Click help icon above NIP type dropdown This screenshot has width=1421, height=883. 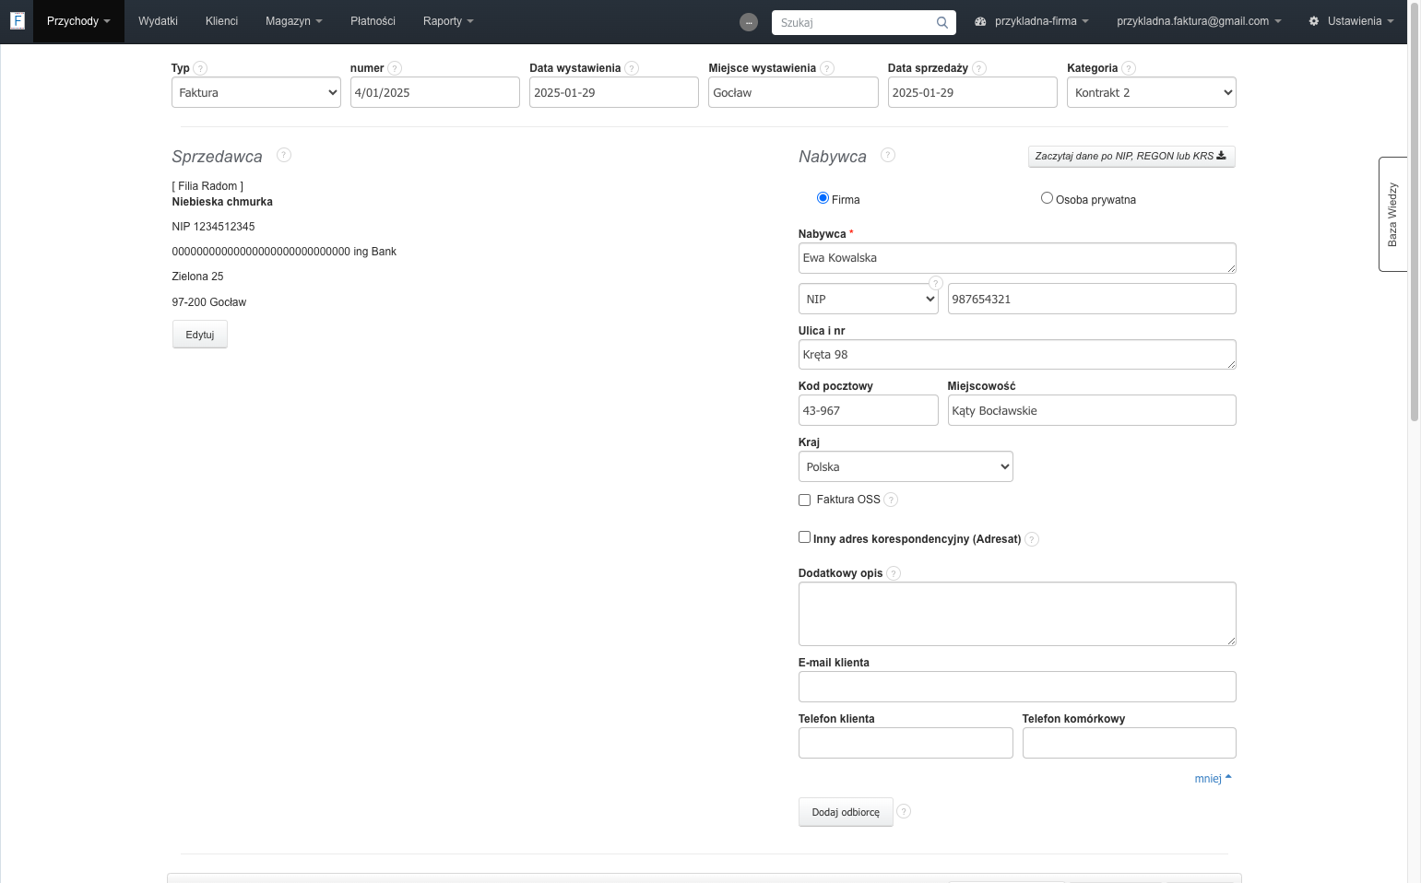coord(935,283)
